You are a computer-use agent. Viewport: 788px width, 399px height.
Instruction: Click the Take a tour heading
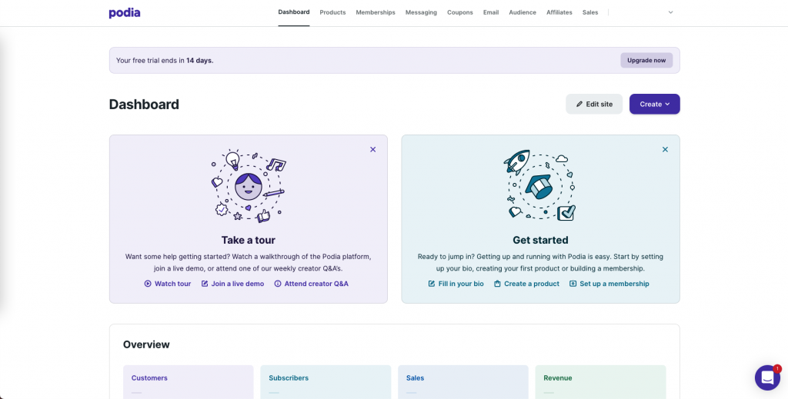(x=249, y=240)
